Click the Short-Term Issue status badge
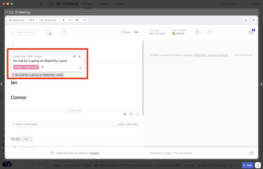 tap(26, 67)
